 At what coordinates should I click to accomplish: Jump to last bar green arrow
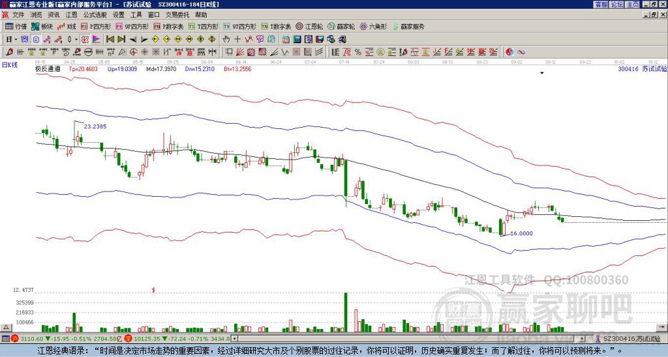click(121, 40)
